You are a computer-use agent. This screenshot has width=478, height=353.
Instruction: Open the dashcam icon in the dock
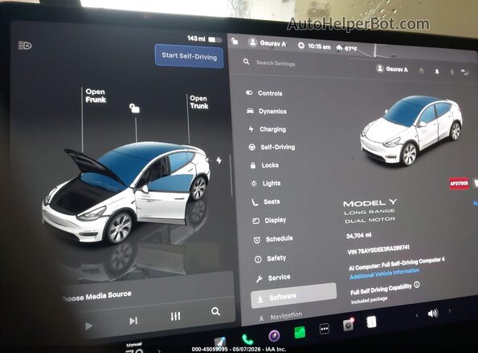pyautogui.click(x=348, y=325)
